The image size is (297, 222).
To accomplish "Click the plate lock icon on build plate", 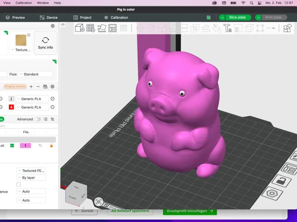I will click(281, 182).
